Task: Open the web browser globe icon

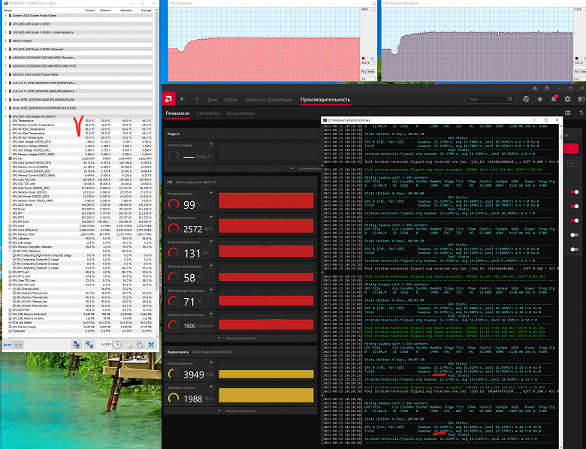Action: tap(526, 99)
